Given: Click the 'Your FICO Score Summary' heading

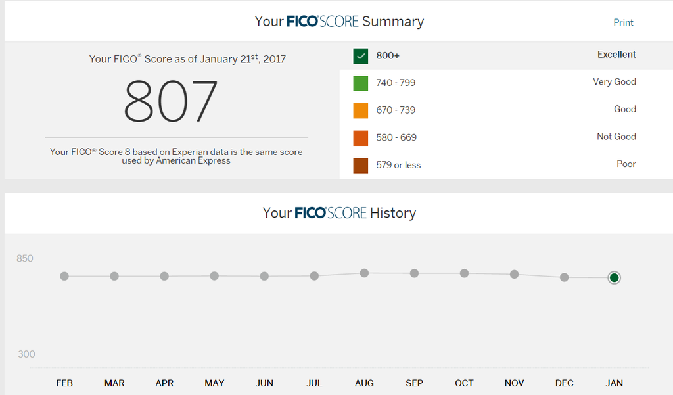Looking at the screenshot, I should [x=339, y=22].
